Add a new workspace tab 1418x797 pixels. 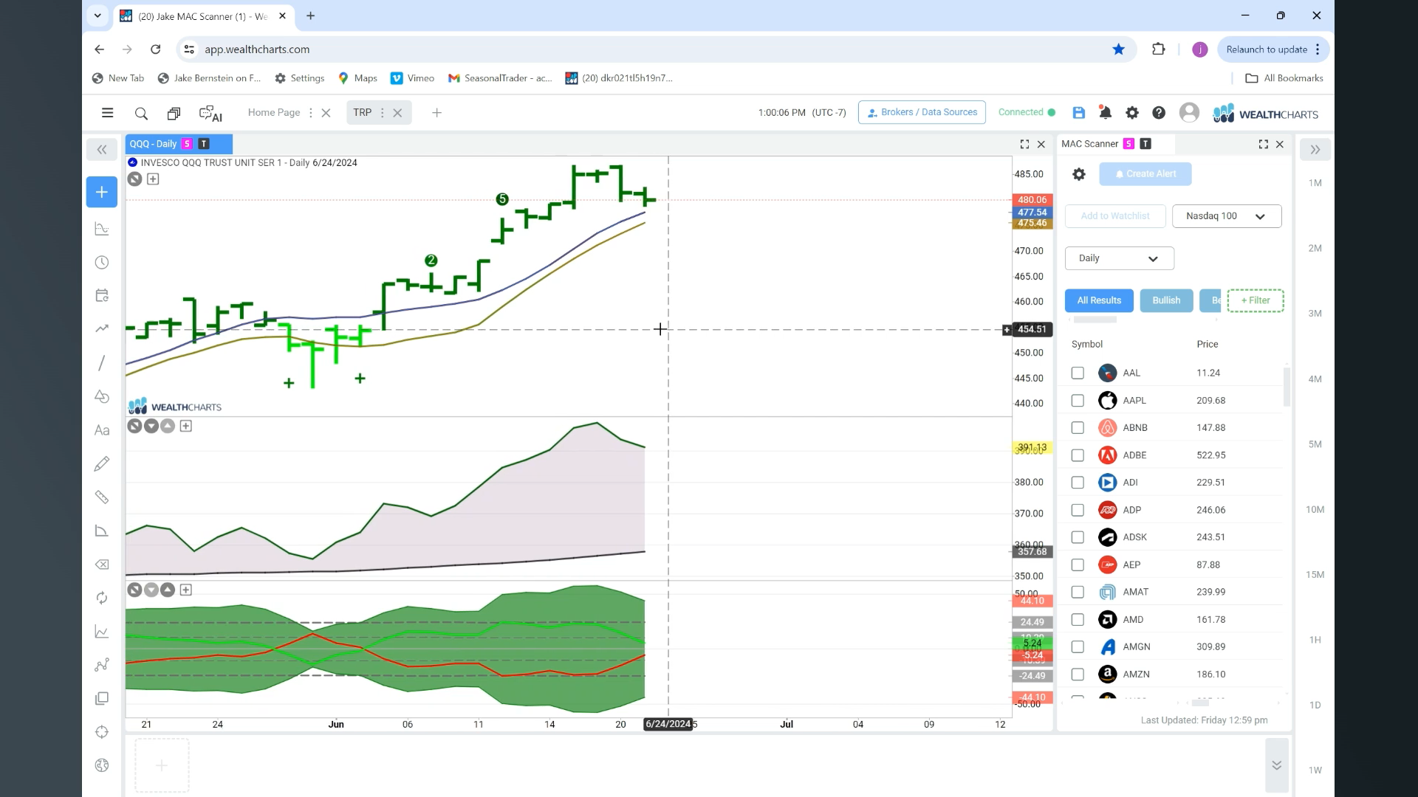coord(436,113)
